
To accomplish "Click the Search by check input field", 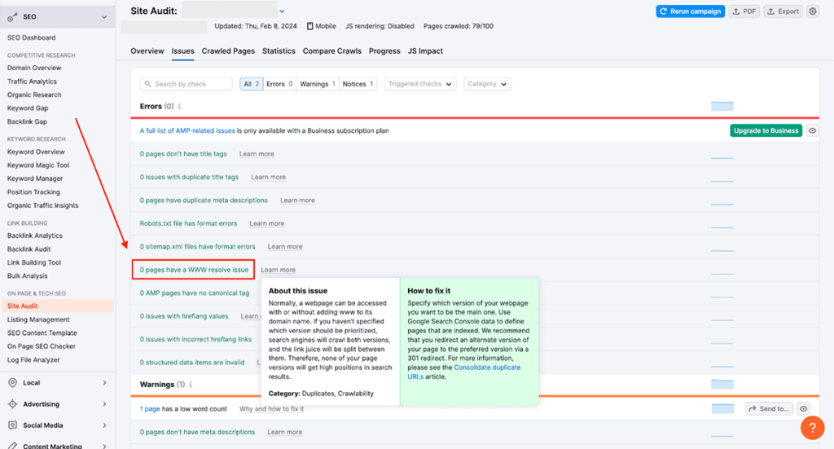I will [x=187, y=84].
